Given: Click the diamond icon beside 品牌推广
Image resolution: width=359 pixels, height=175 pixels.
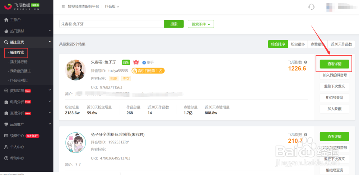Looking at the screenshot, I should (6, 124).
